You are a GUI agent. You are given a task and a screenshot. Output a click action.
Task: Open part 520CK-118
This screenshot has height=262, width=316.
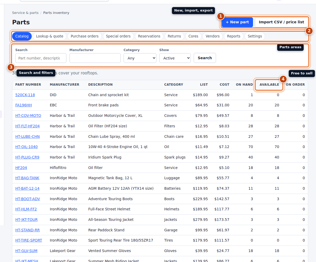click(x=25, y=95)
